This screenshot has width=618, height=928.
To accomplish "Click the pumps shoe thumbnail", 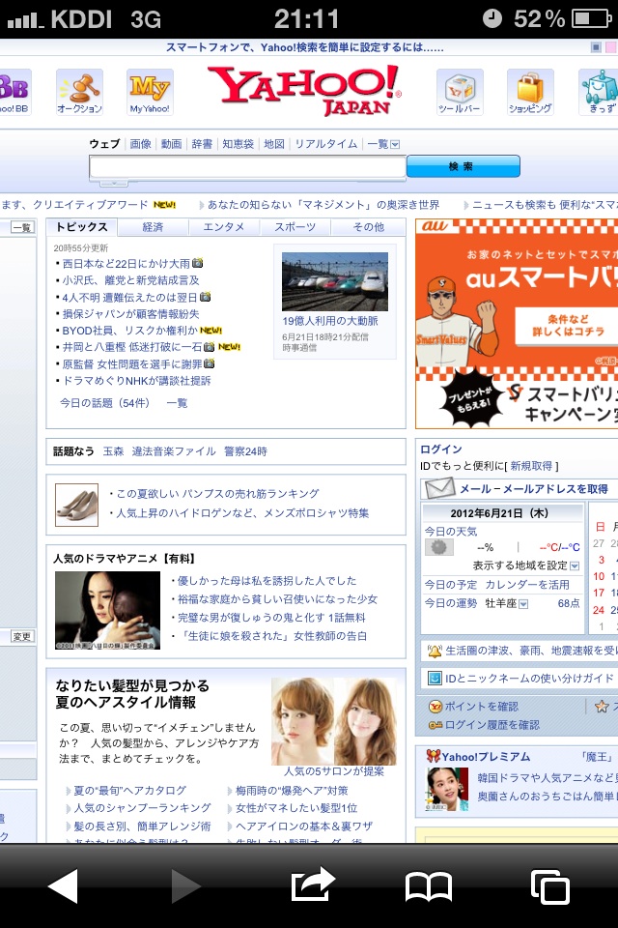I will click(77, 505).
